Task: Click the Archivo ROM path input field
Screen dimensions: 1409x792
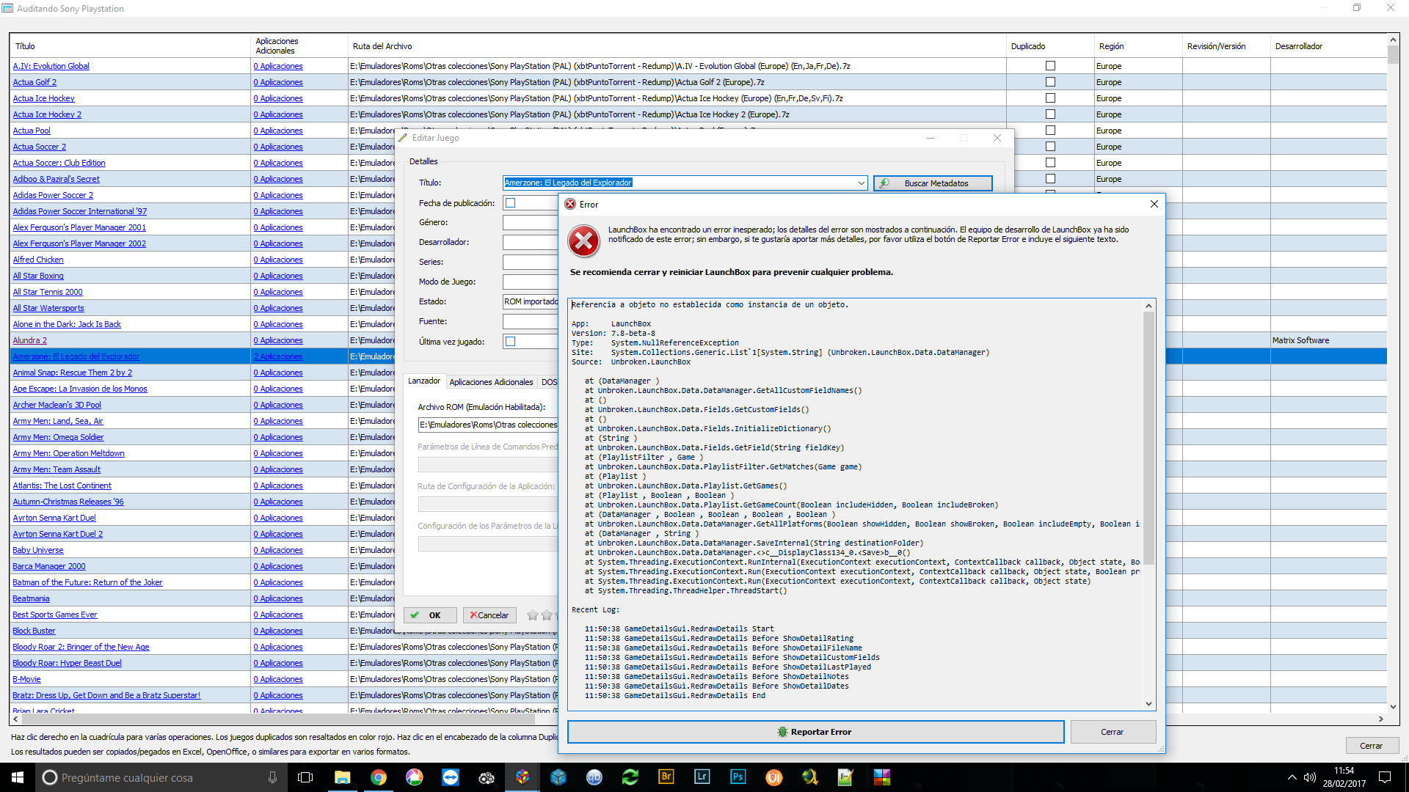Action: 488,425
